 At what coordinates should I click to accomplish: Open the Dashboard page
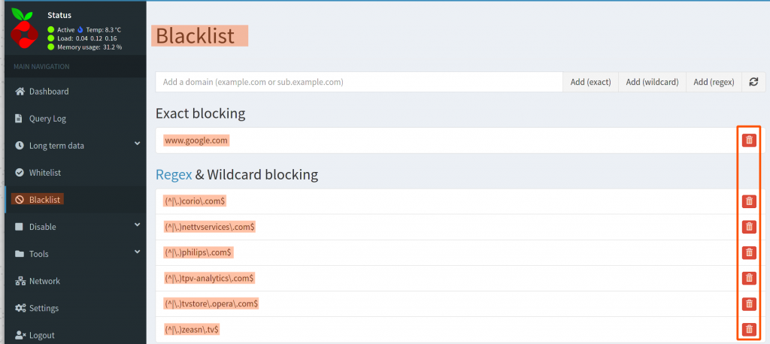pos(49,92)
